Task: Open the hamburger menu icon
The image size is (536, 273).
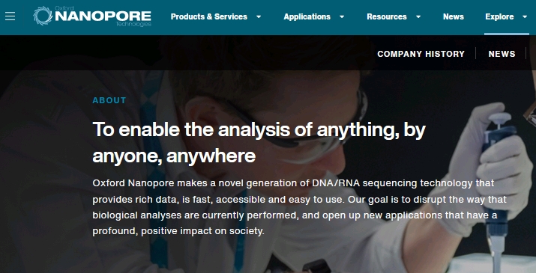Action: (10, 16)
